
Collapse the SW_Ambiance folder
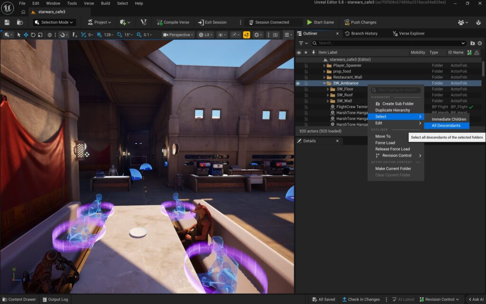[325, 83]
